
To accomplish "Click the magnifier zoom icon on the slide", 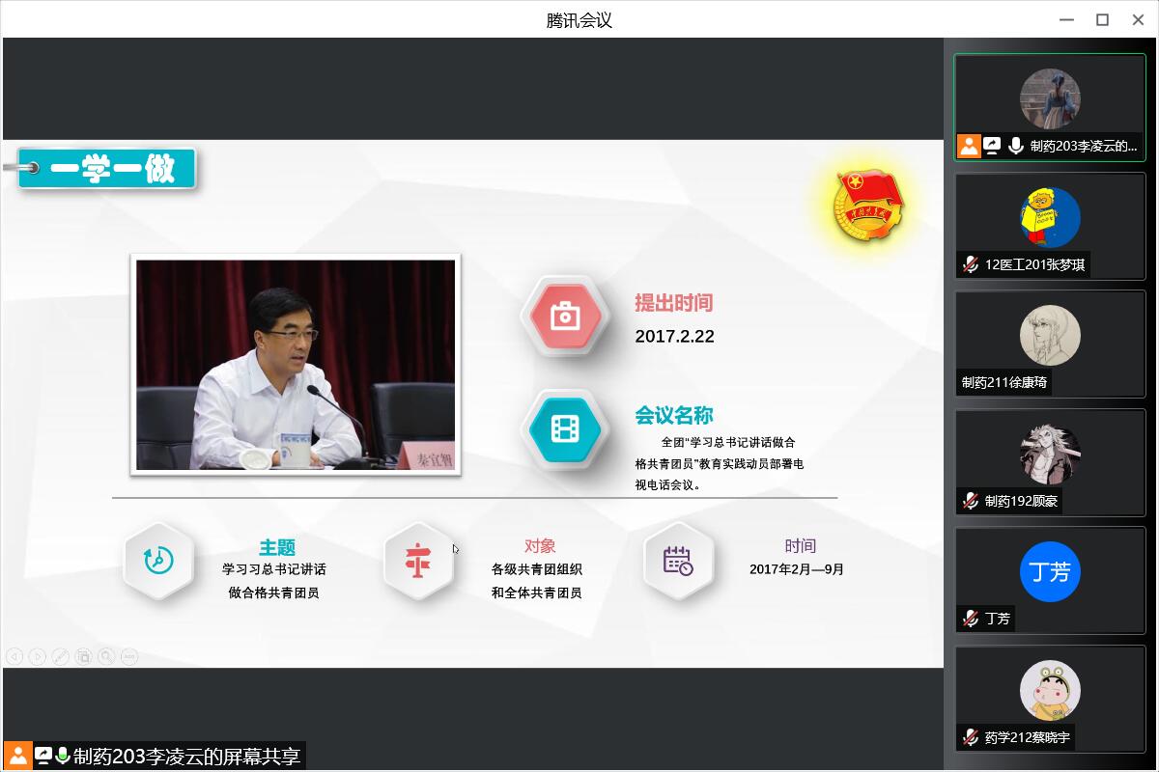I will [x=106, y=656].
